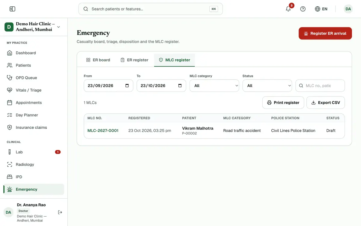The height and width of the screenshot is (226, 361).
Task: Open the To date calendar picker icon
Action: [180, 86]
